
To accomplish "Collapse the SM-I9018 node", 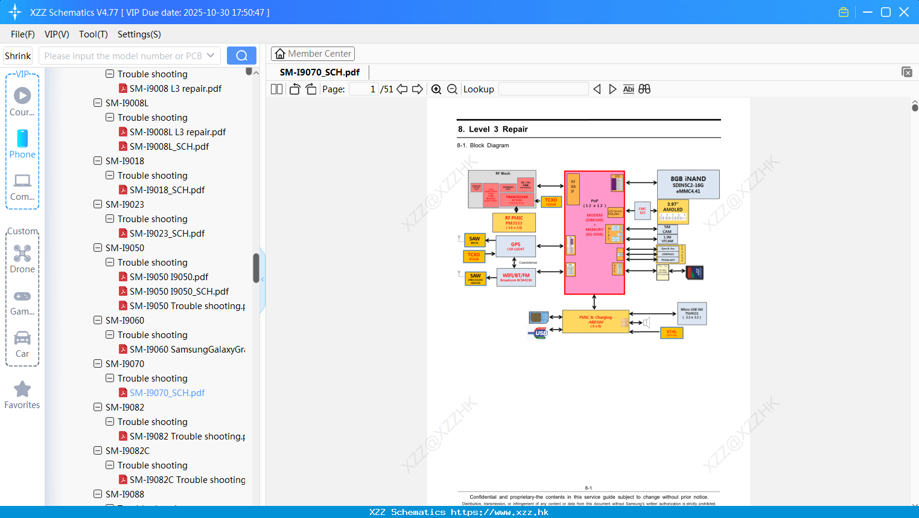I will (x=98, y=161).
